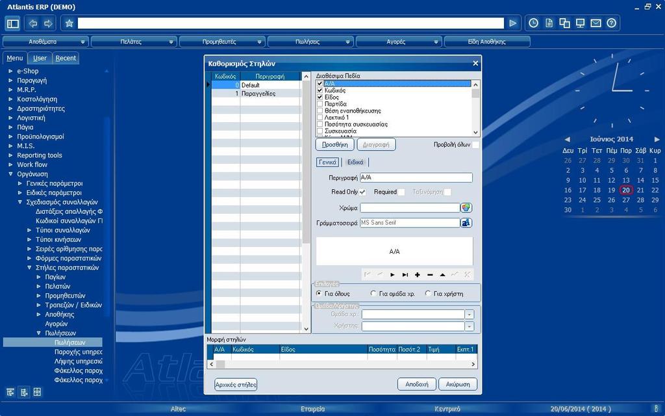Select the Για χρήστη radio option

coord(428,293)
